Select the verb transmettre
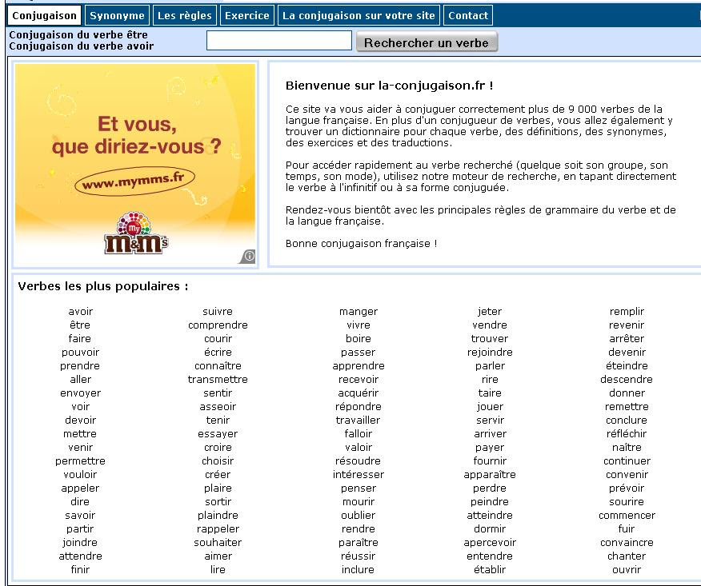 218,379
